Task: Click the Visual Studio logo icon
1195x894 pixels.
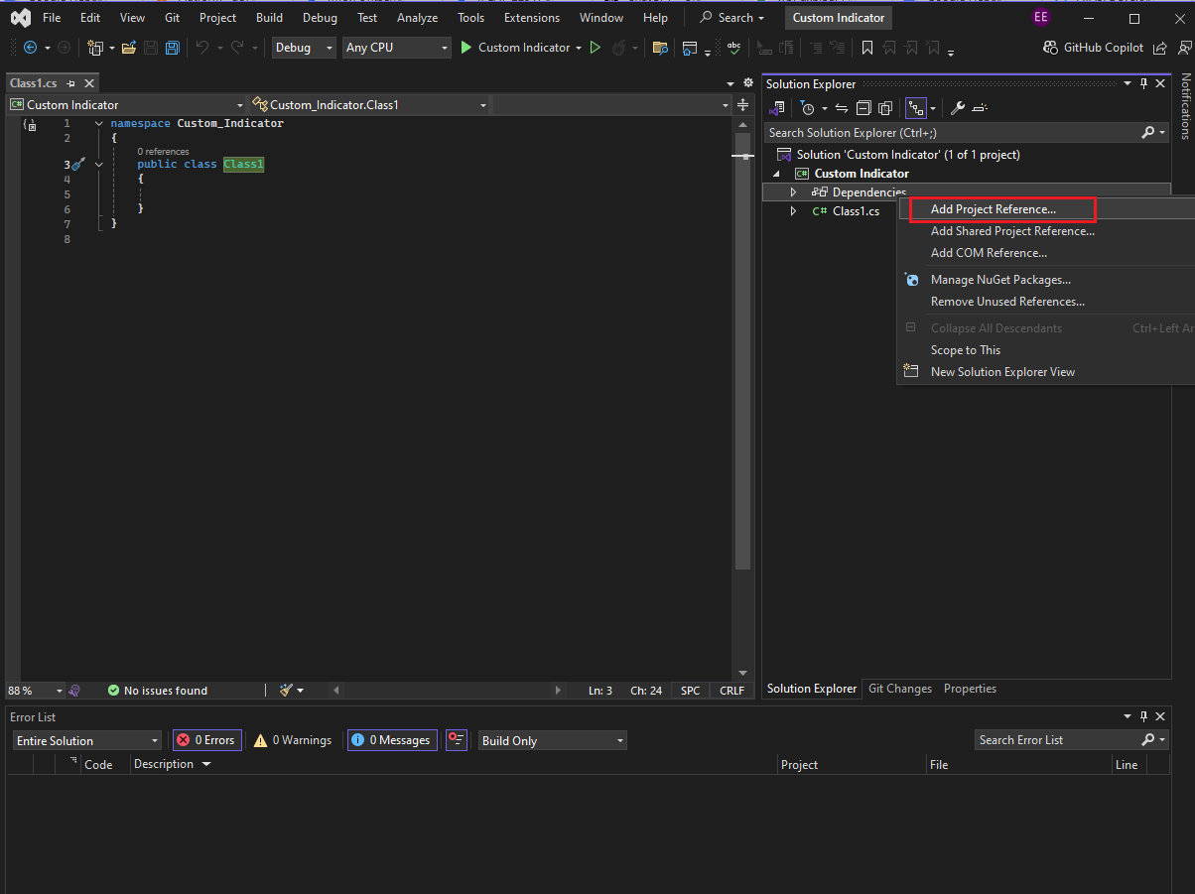Action: (x=20, y=18)
